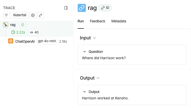191x108 pixels.
Task: Switch to the Feedback tab
Action: point(98,21)
